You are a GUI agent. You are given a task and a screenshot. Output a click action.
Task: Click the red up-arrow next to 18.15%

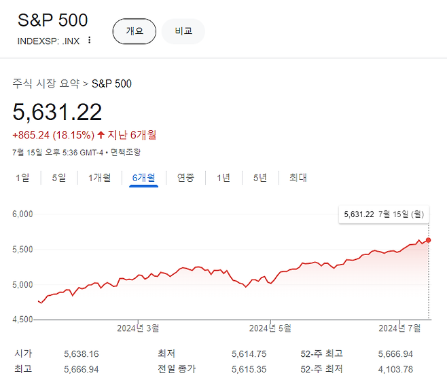pyautogui.click(x=101, y=134)
